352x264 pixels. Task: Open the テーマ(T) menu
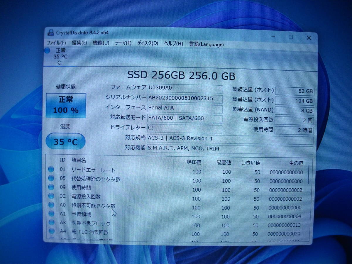123,43
